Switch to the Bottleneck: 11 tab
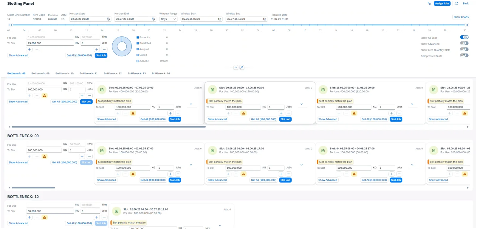Image resolution: width=477 pixels, height=229 pixels. [89, 73]
